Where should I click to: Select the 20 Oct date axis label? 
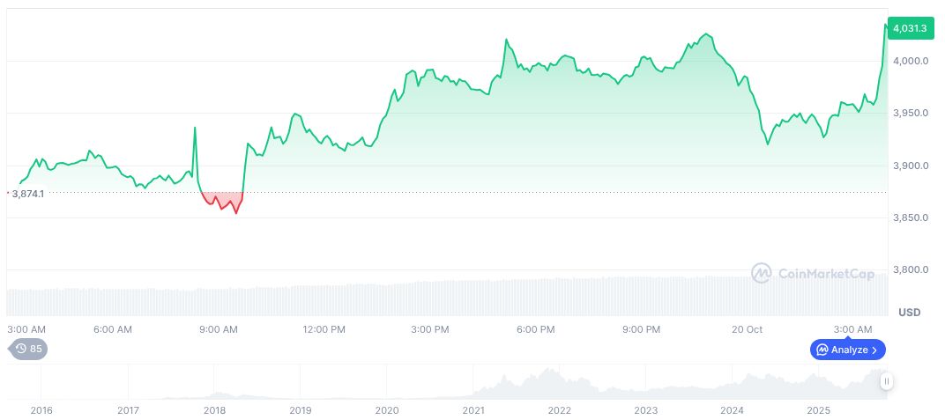coord(747,329)
